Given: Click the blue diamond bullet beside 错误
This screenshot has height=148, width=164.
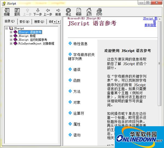Looking at the screenshot, I should (70, 69).
